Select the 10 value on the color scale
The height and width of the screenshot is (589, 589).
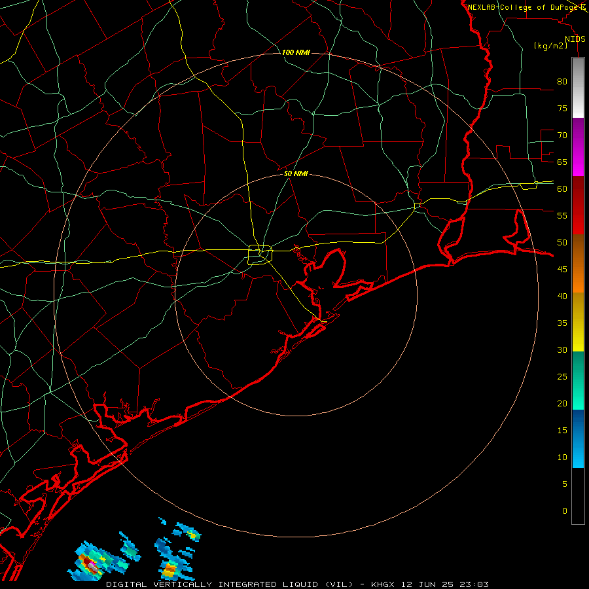coord(562,457)
